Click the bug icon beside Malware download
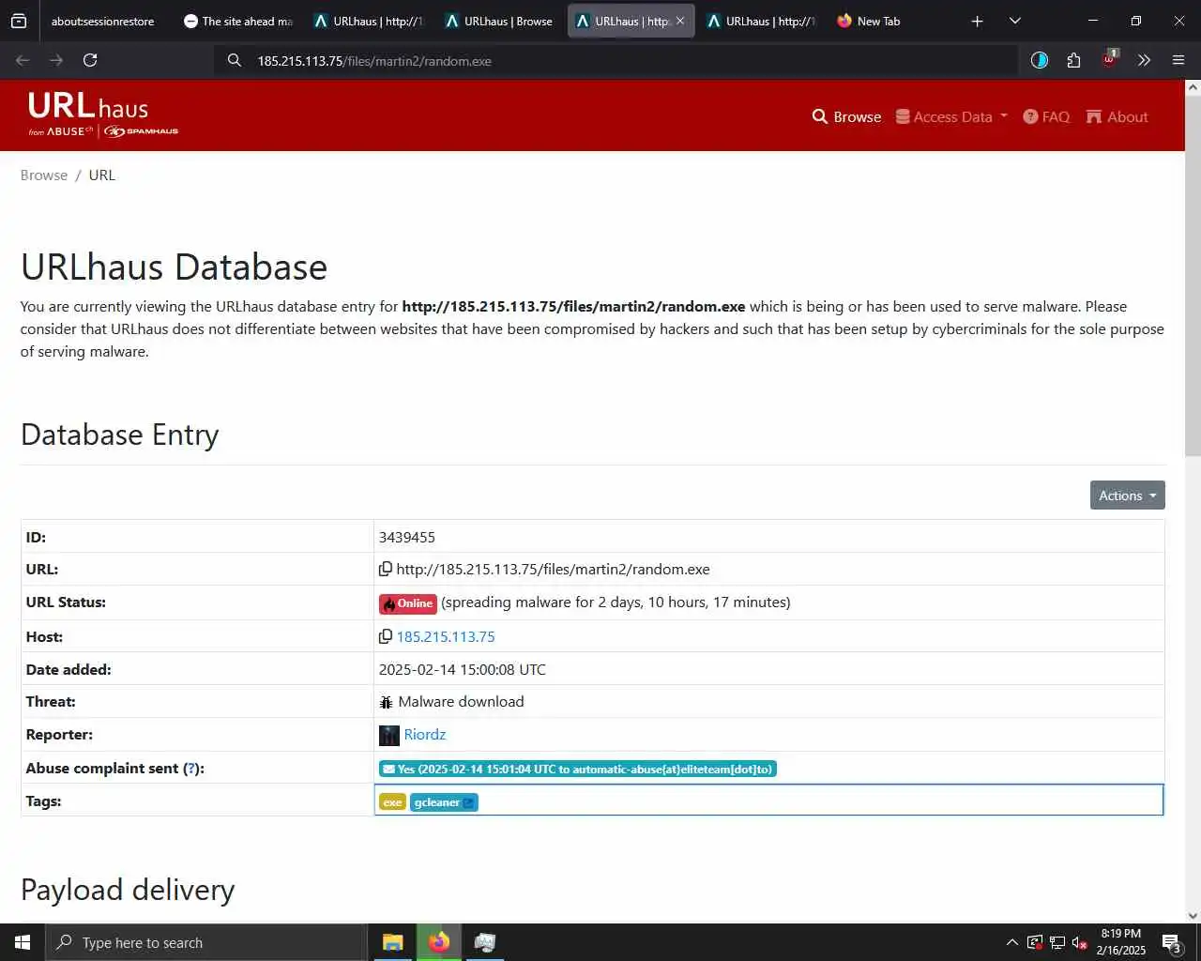The image size is (1201, 961). (386, 702)
